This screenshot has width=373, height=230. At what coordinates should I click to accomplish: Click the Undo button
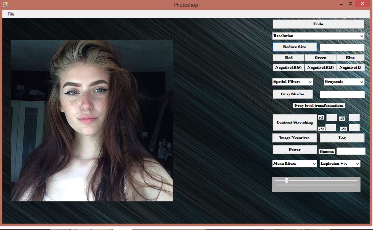[x=318, y=24]
